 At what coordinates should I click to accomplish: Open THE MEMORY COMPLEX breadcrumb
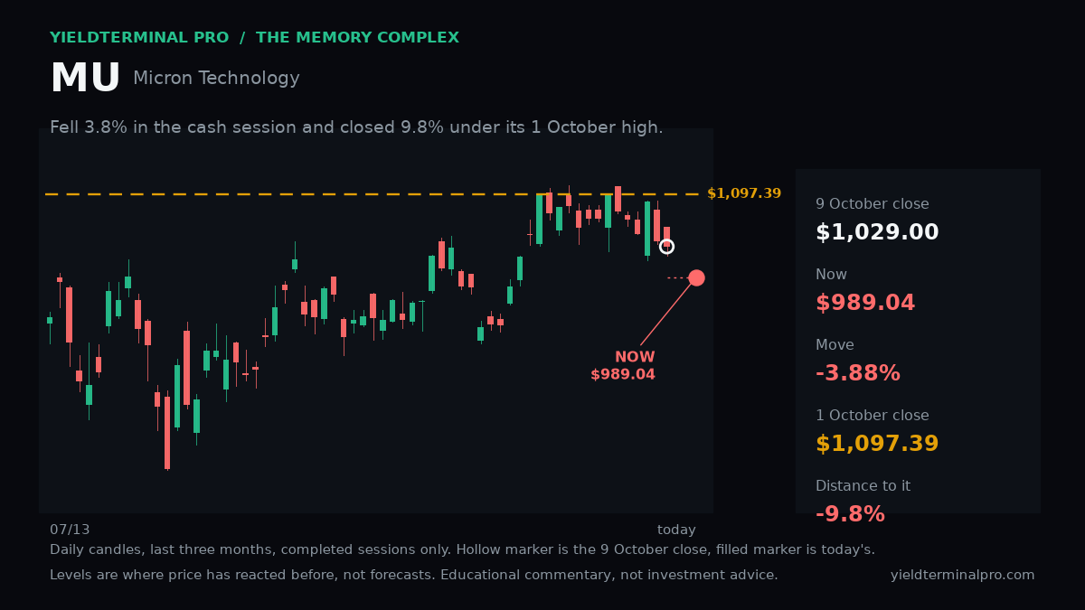357,38
